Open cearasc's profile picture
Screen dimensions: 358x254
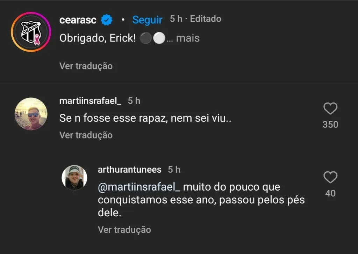(x=31, y=31)
